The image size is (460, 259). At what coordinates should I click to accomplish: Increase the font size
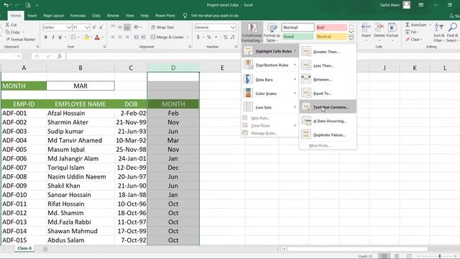tap(94, 27)
